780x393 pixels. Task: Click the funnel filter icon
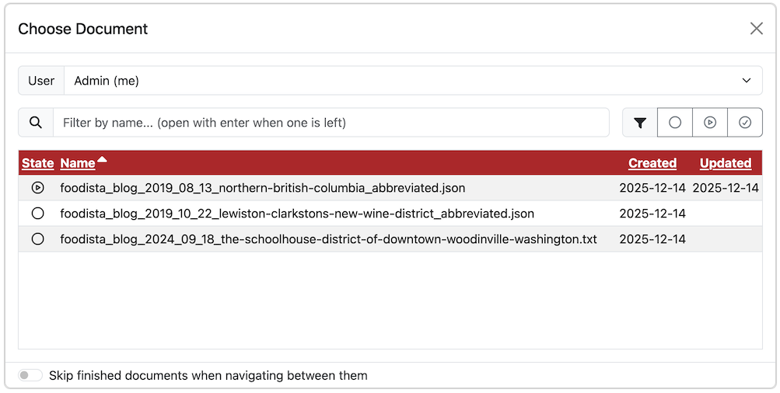[x=640, y=123]
